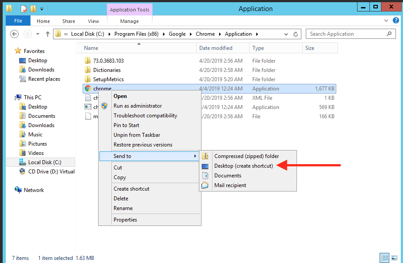Click the Refresh address bar button

pos(297,34)
